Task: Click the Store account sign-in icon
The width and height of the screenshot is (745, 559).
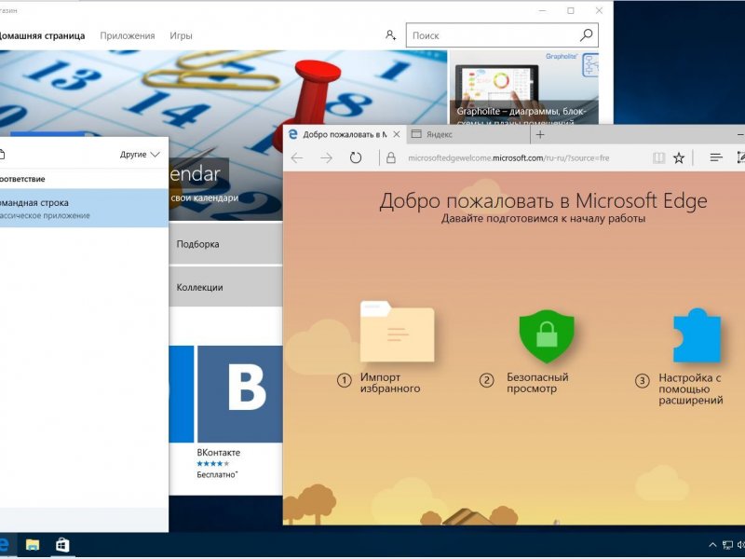Action: pos(390,35)
